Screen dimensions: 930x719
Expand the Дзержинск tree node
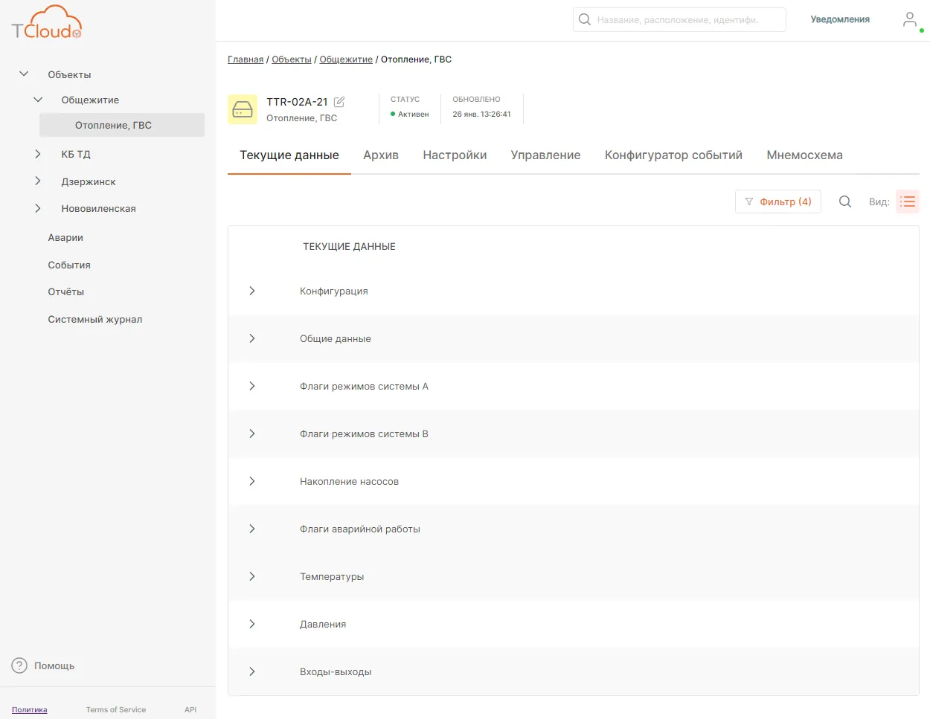38,181
